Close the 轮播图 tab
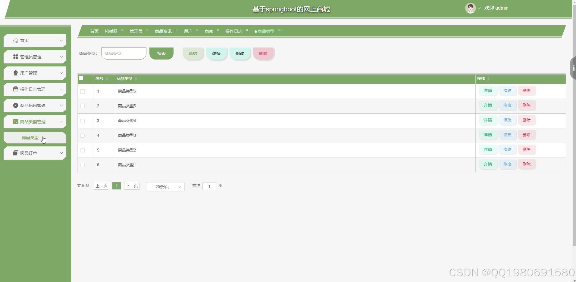This screenshot has height=282, width=576. pyautogui.click(x=122, y=30)
